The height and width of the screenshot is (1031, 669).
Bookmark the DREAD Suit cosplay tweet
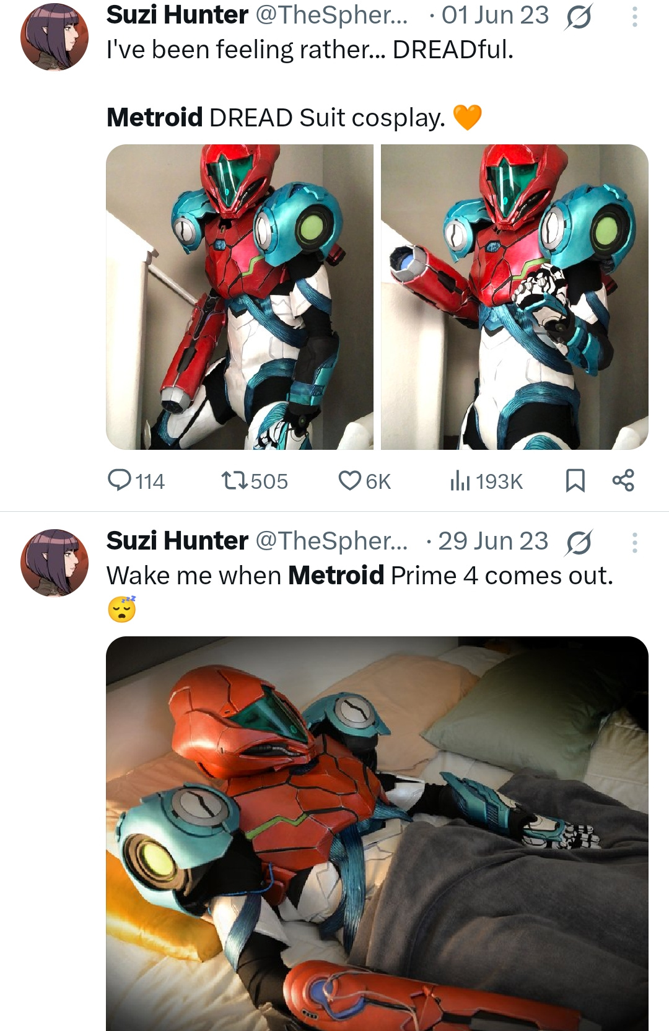point(575,481)
